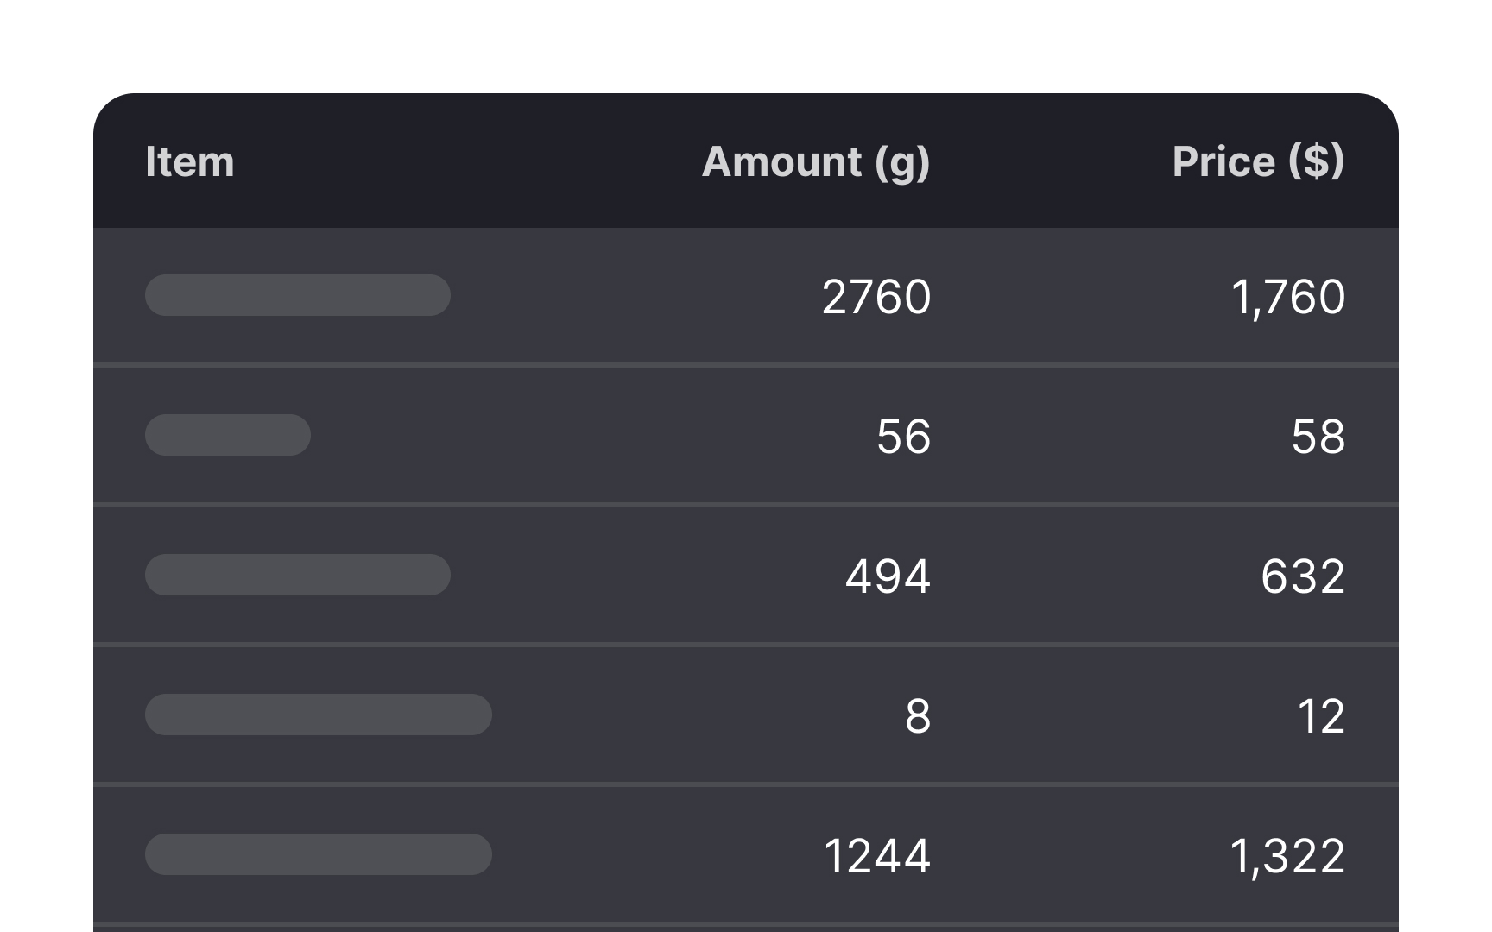The width and height of the screenshot is (1492, 932).
Task: Sort by the Item column header
Action: [190, 162]
